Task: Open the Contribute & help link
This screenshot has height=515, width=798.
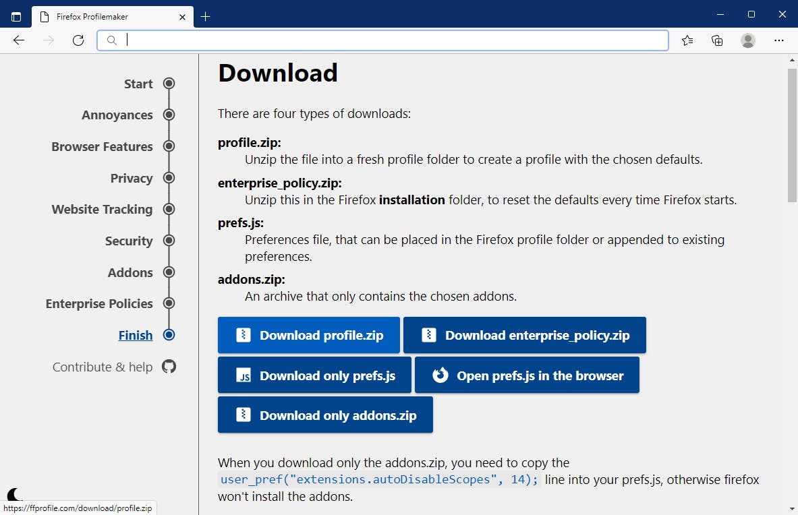Action: coord(103,367)
